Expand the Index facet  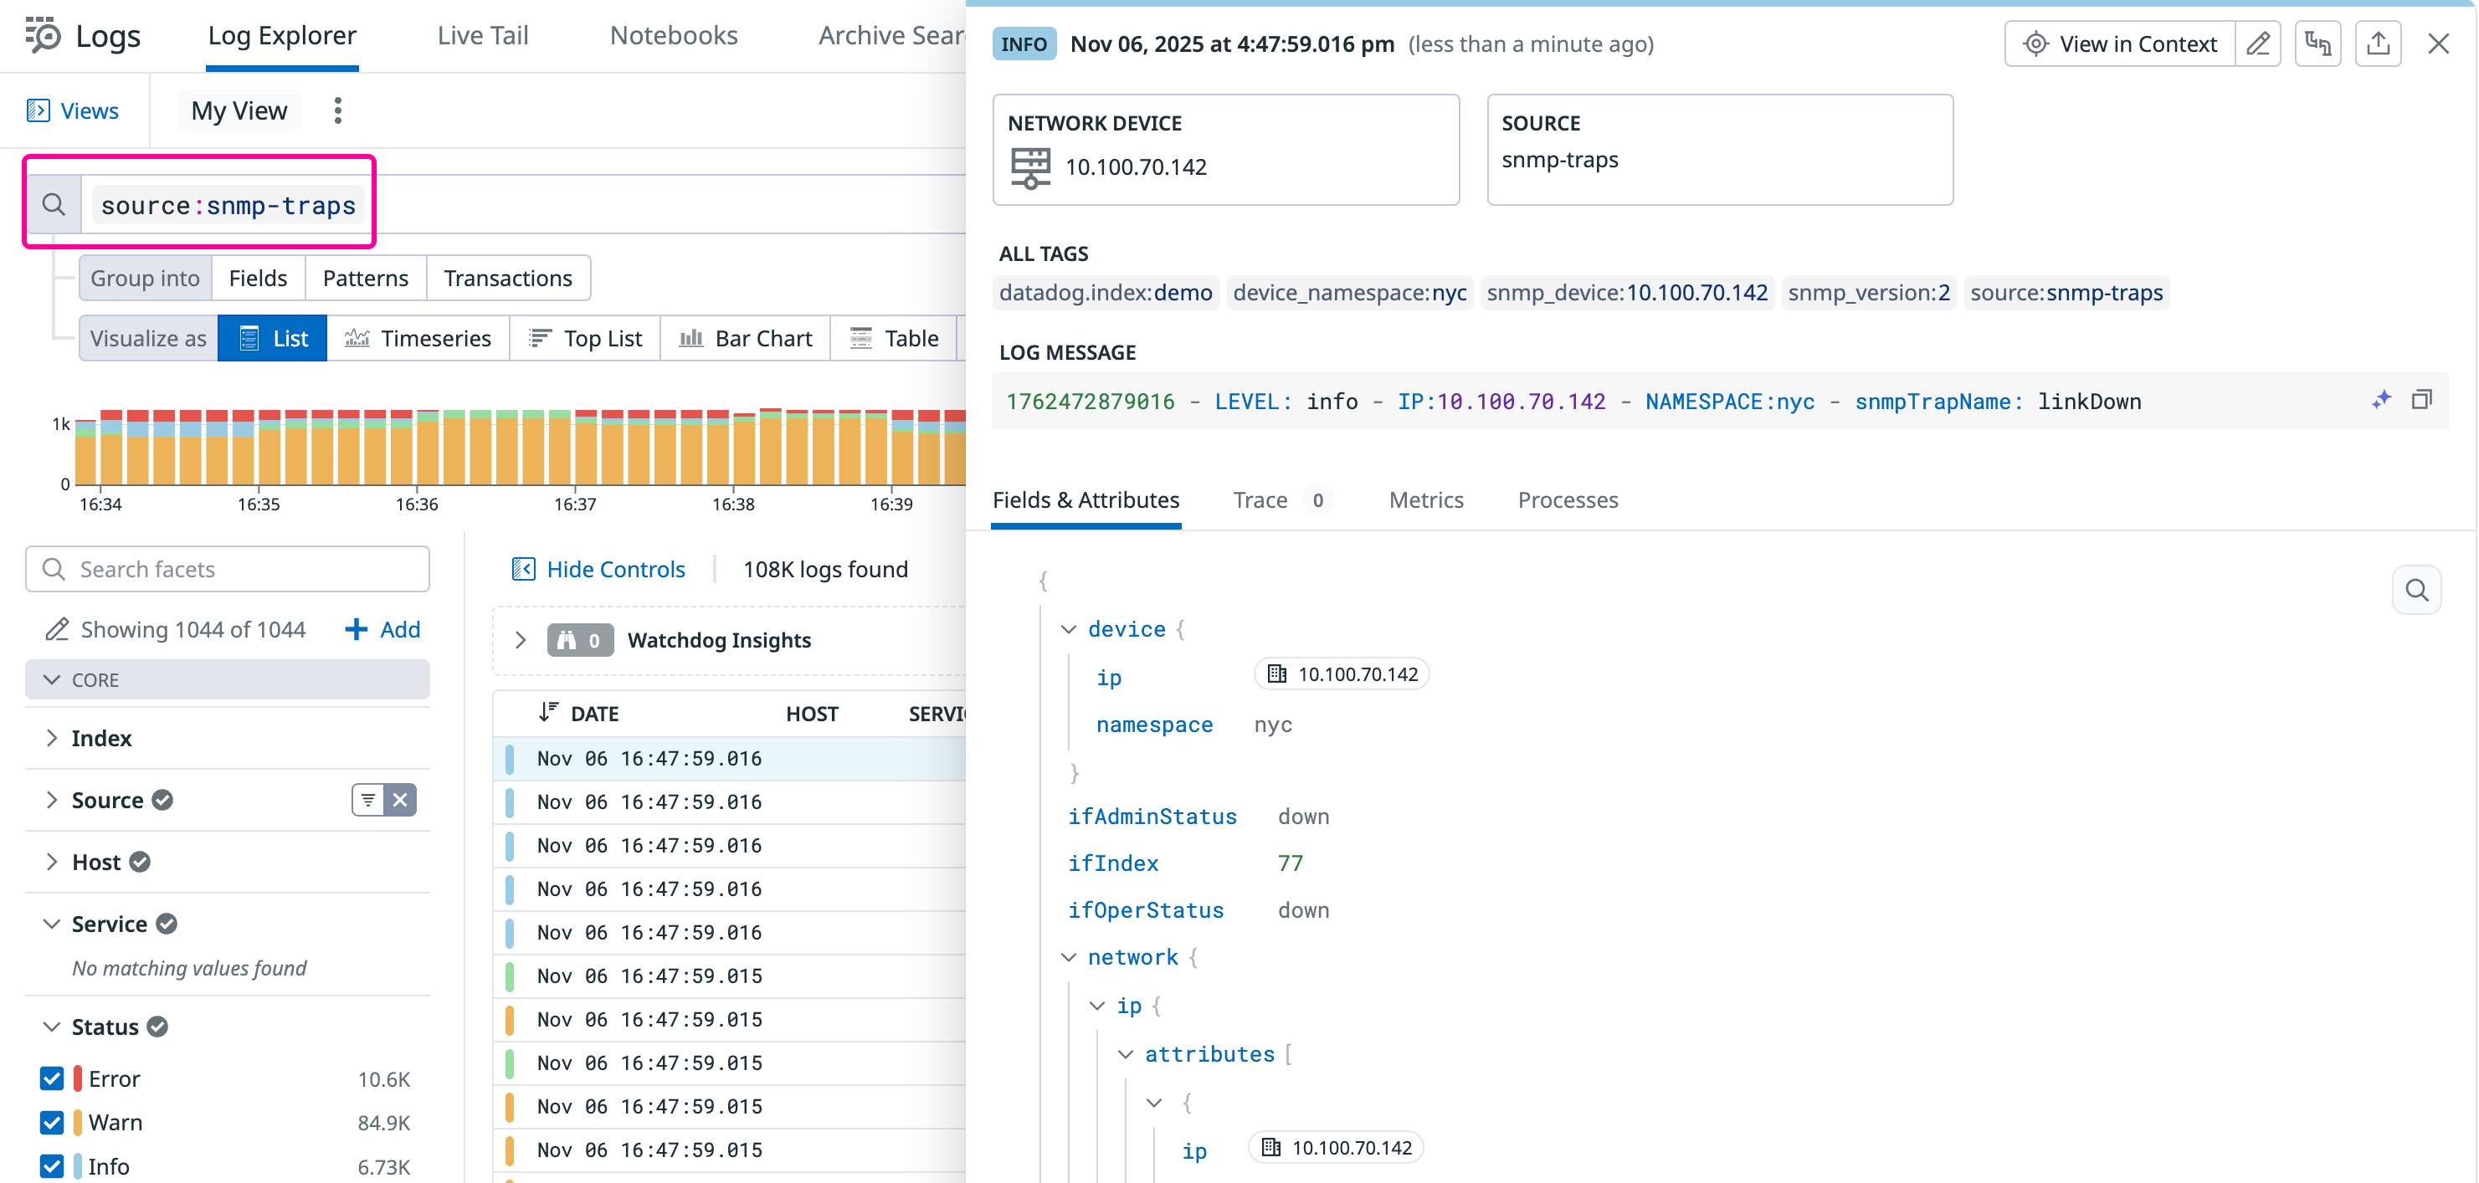click(52, 738)
